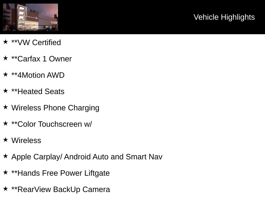
Task: Click the 4Motion AWD text
Action: tap(38, 75)
